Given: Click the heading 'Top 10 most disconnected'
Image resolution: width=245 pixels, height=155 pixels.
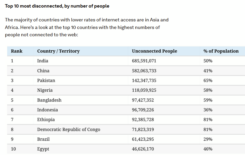Looking at the screenshot, I should click(57, 6).
